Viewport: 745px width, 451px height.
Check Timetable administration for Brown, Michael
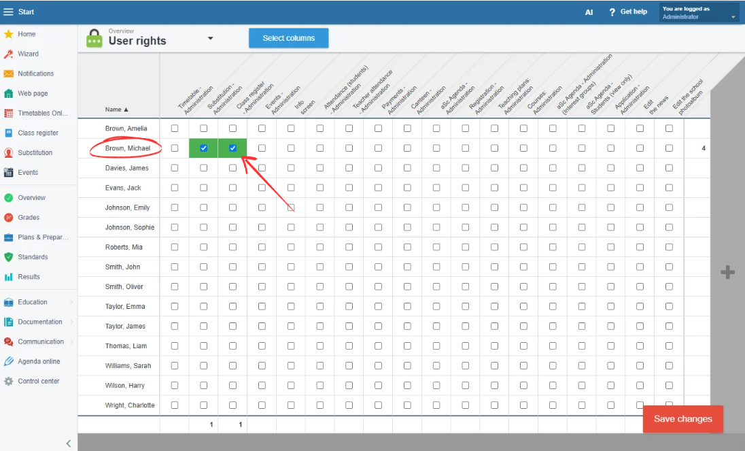pos(175,148)
